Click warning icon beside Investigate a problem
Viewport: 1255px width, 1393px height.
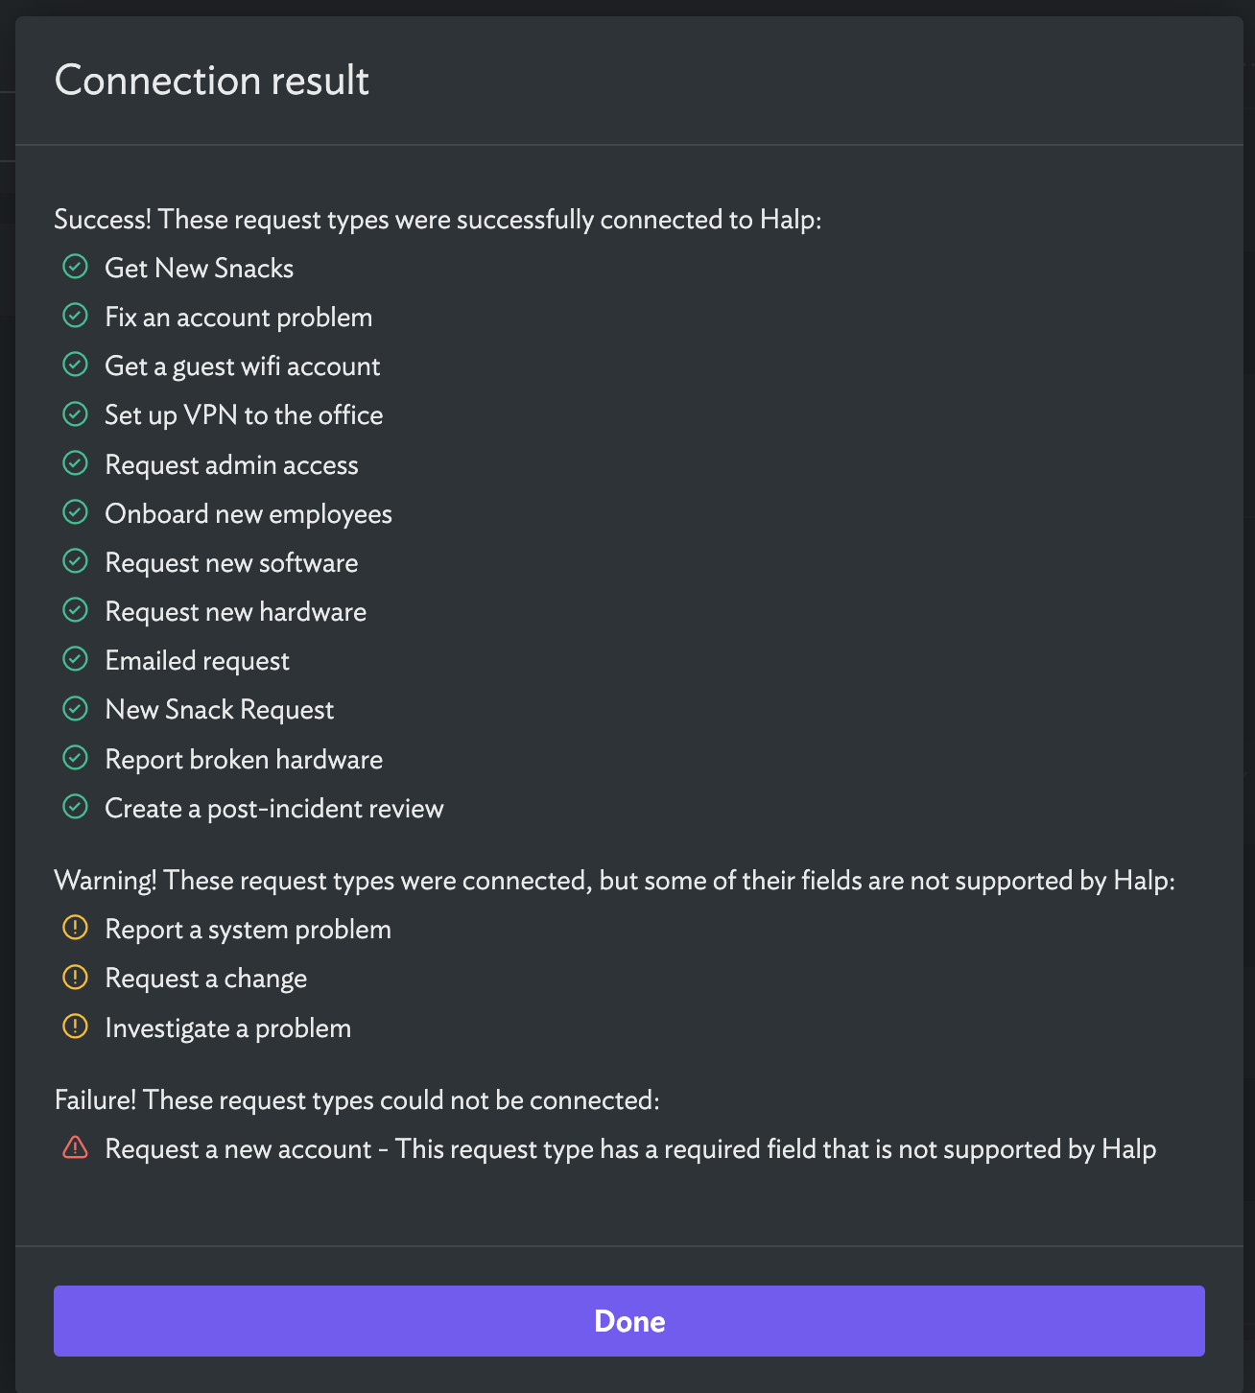tap(75, 1027)
